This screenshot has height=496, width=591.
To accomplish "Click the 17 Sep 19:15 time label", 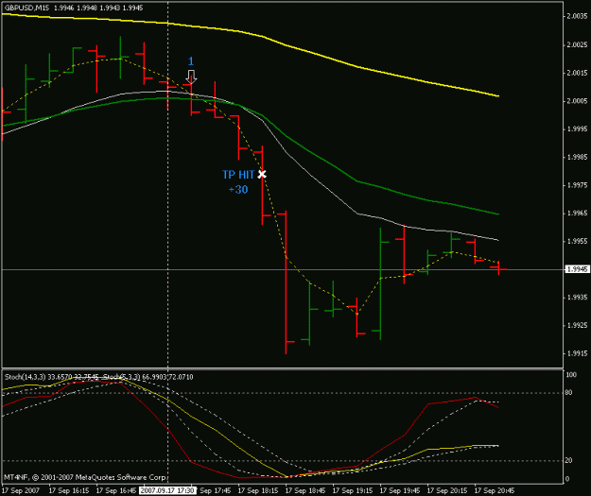I will pyautogui.click(x=353, y=490).
